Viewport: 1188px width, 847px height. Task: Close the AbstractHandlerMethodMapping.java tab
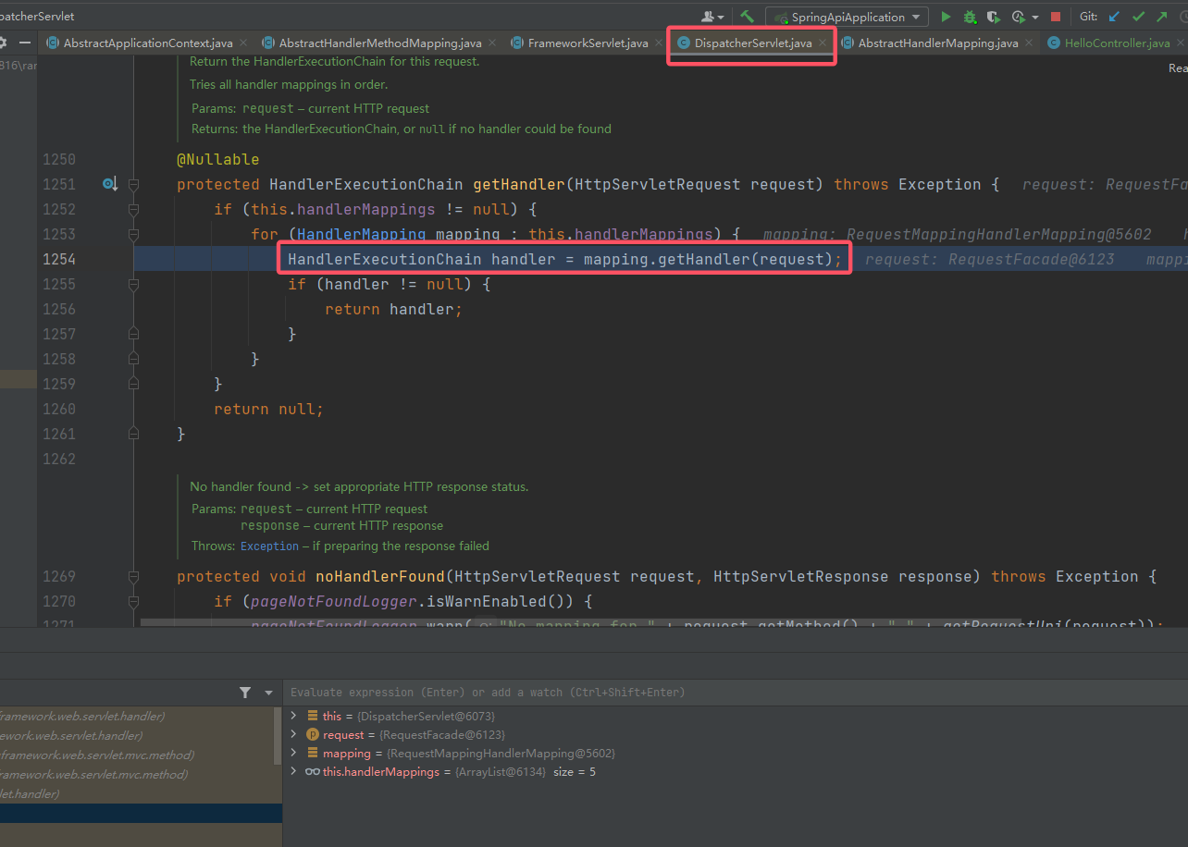[x=492, y=43]
